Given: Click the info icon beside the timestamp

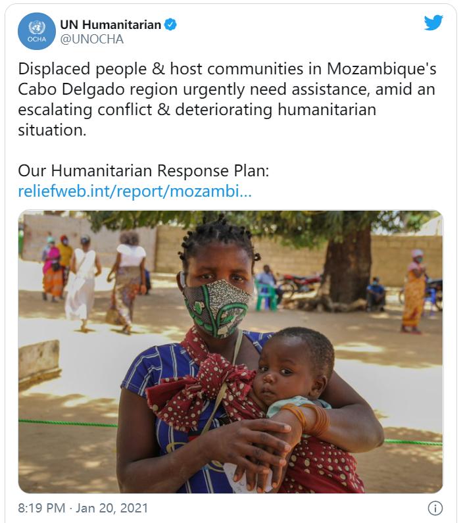Looking at the screenshot, I should (x=435, y=508).
